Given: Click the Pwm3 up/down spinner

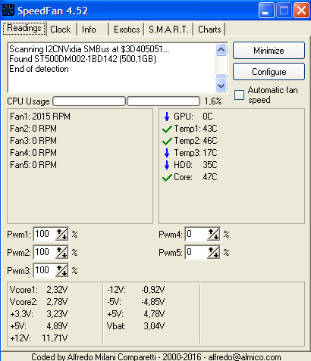Looking at the screenshot, I should click(61, 270).
